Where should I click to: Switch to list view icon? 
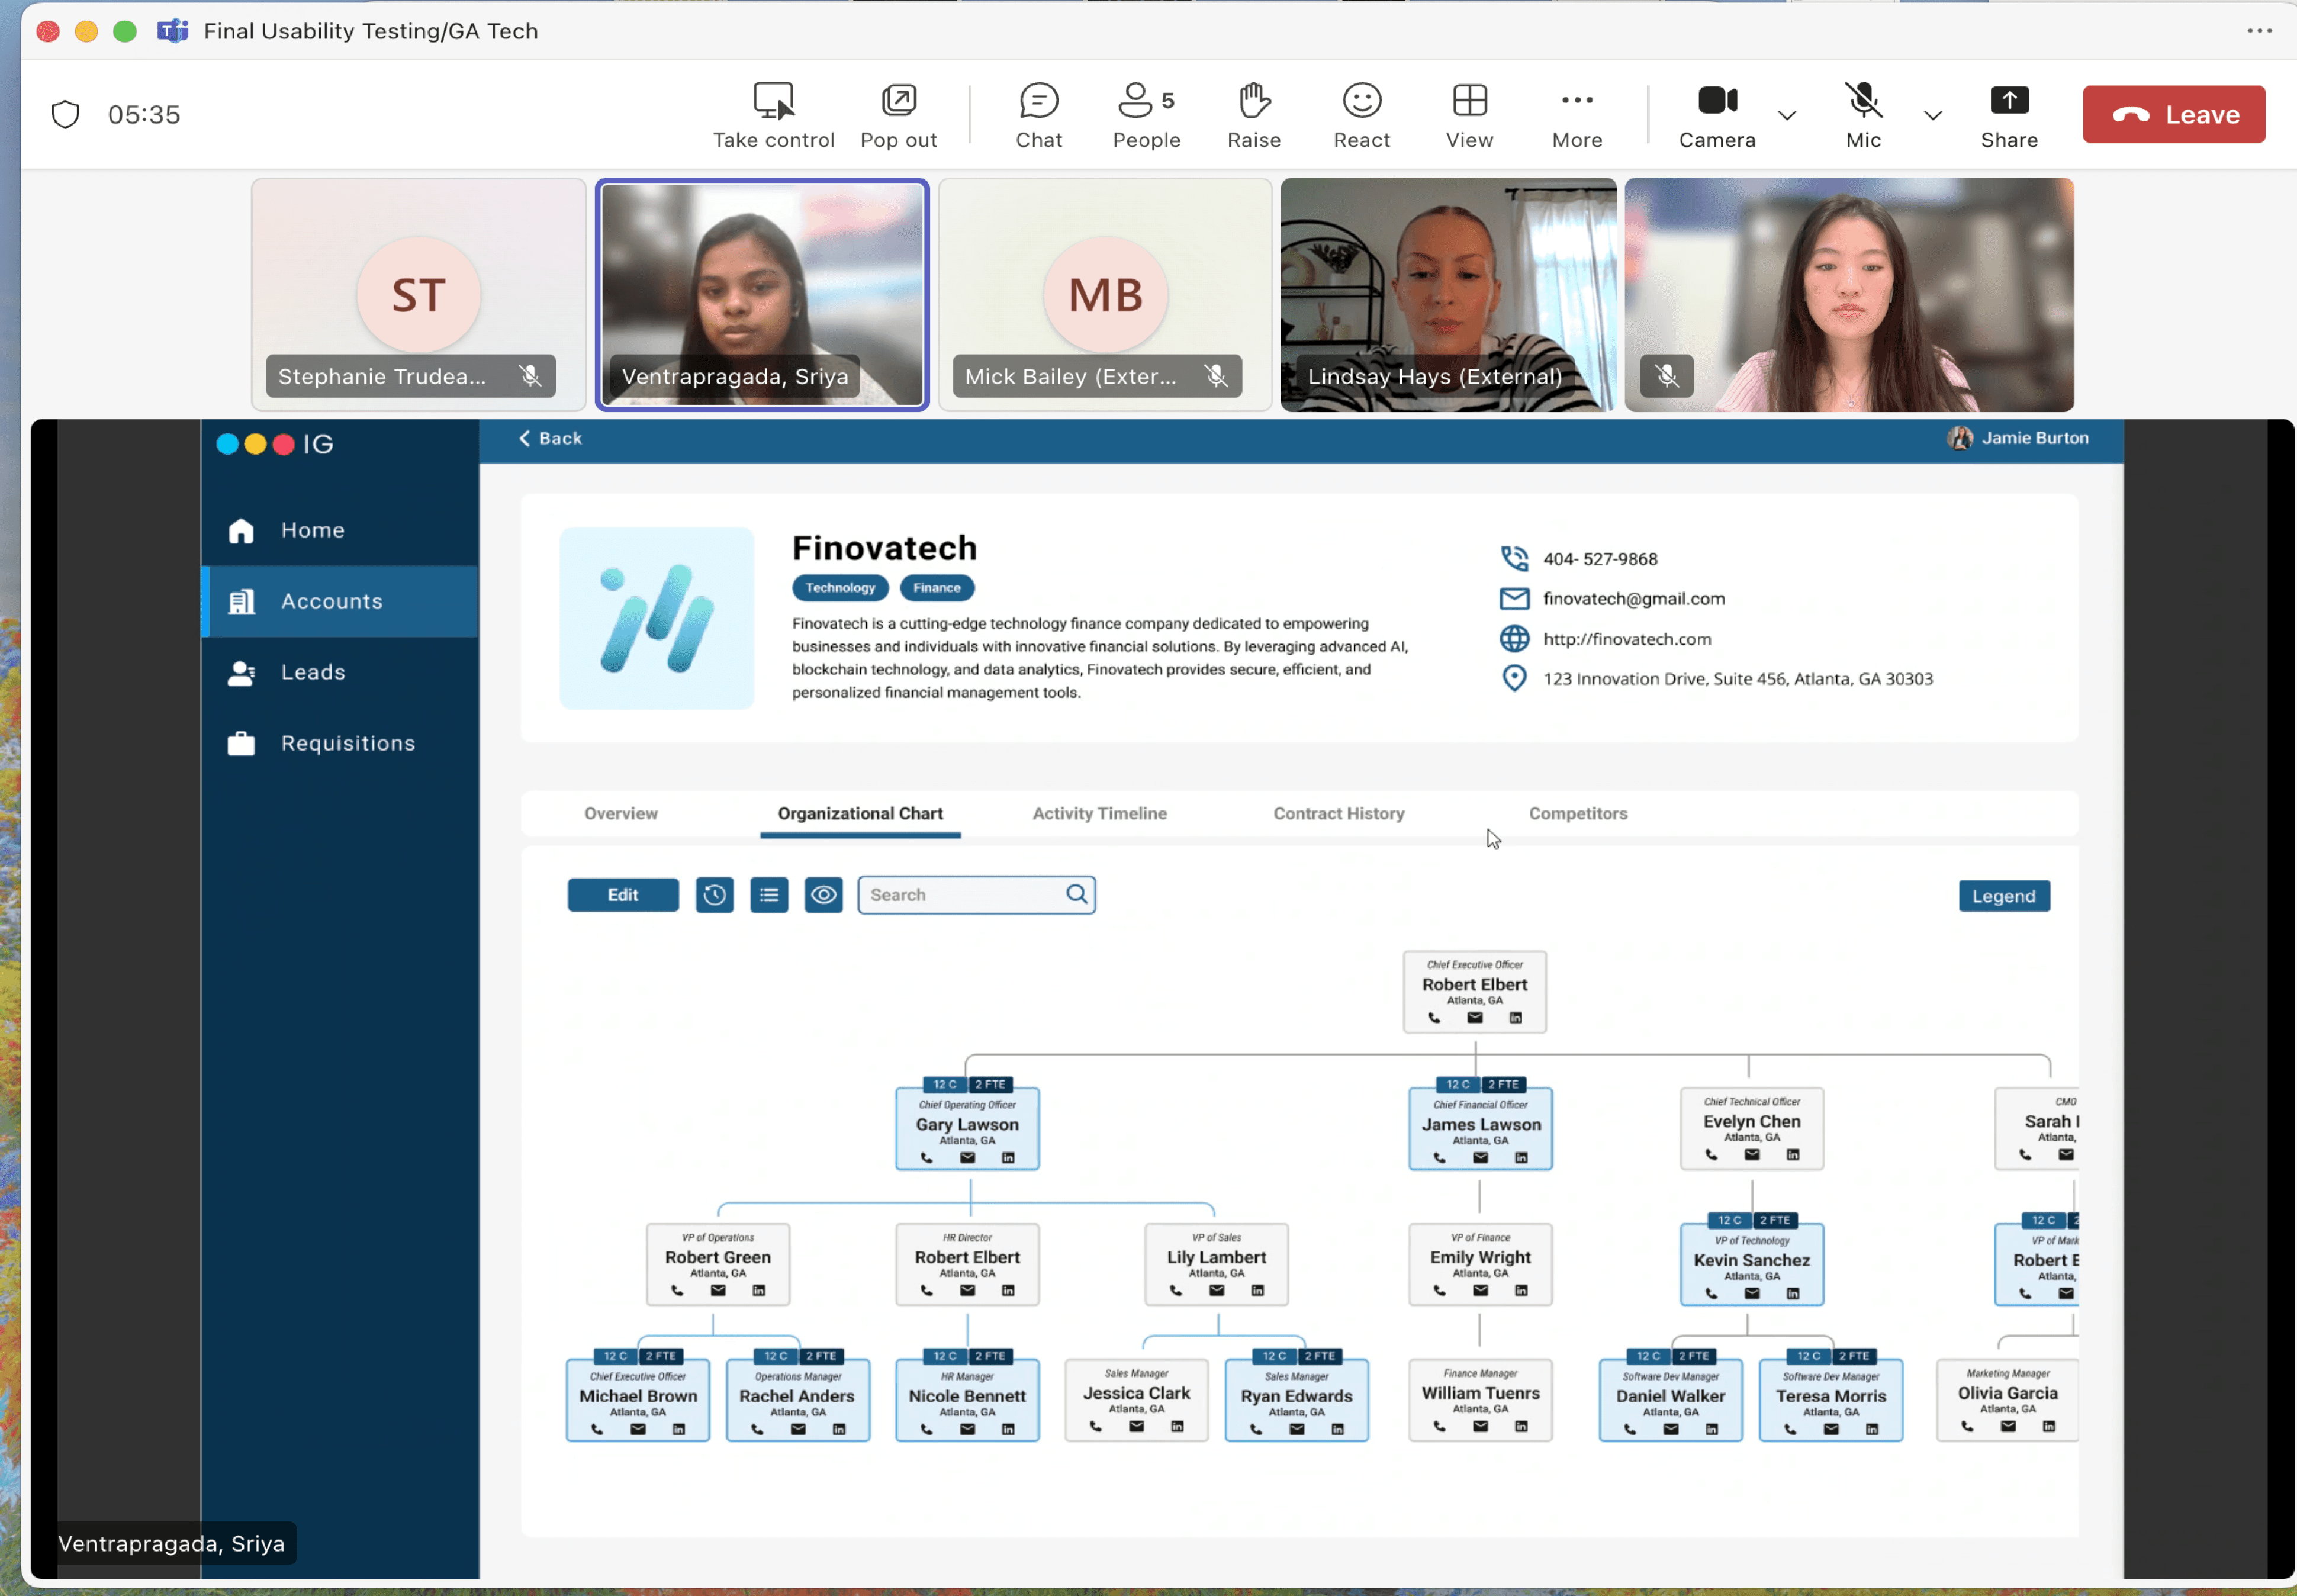(x=769, y=895)
